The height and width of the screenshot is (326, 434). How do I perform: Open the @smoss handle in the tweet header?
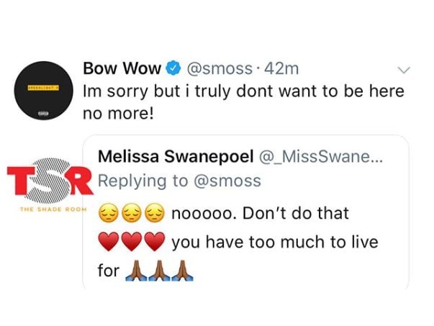(x=220, y=68)
